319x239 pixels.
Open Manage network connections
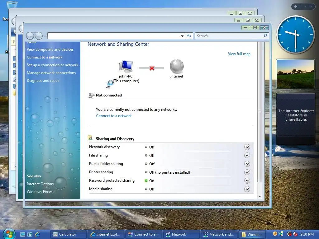click(51, 73)
